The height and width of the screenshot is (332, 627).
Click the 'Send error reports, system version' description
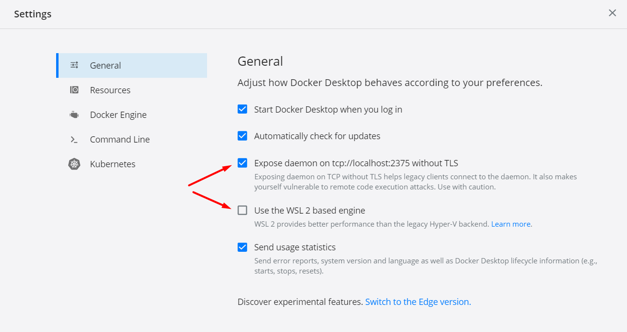426,266
